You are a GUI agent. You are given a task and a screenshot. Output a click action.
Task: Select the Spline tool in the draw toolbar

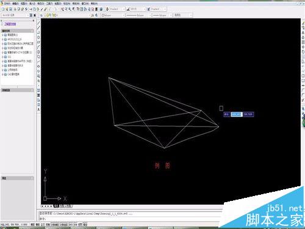pos(38,62)
